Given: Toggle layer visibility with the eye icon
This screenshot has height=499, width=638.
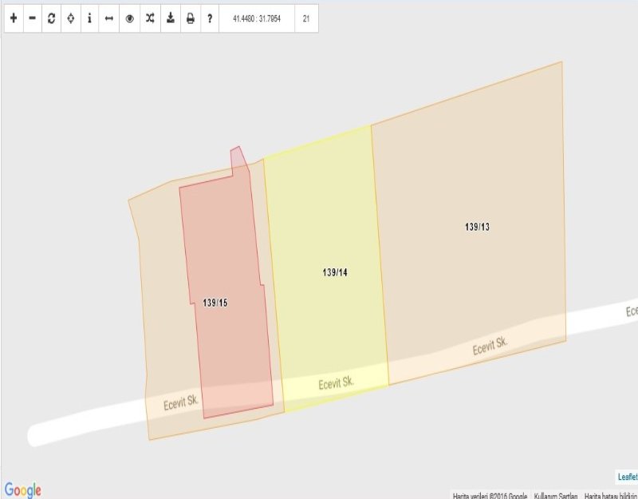Looking at the screenshot, I should coord(129,18).
